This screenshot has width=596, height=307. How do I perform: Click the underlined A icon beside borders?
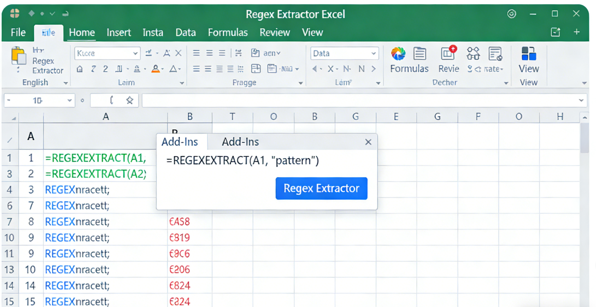(137, 69)
